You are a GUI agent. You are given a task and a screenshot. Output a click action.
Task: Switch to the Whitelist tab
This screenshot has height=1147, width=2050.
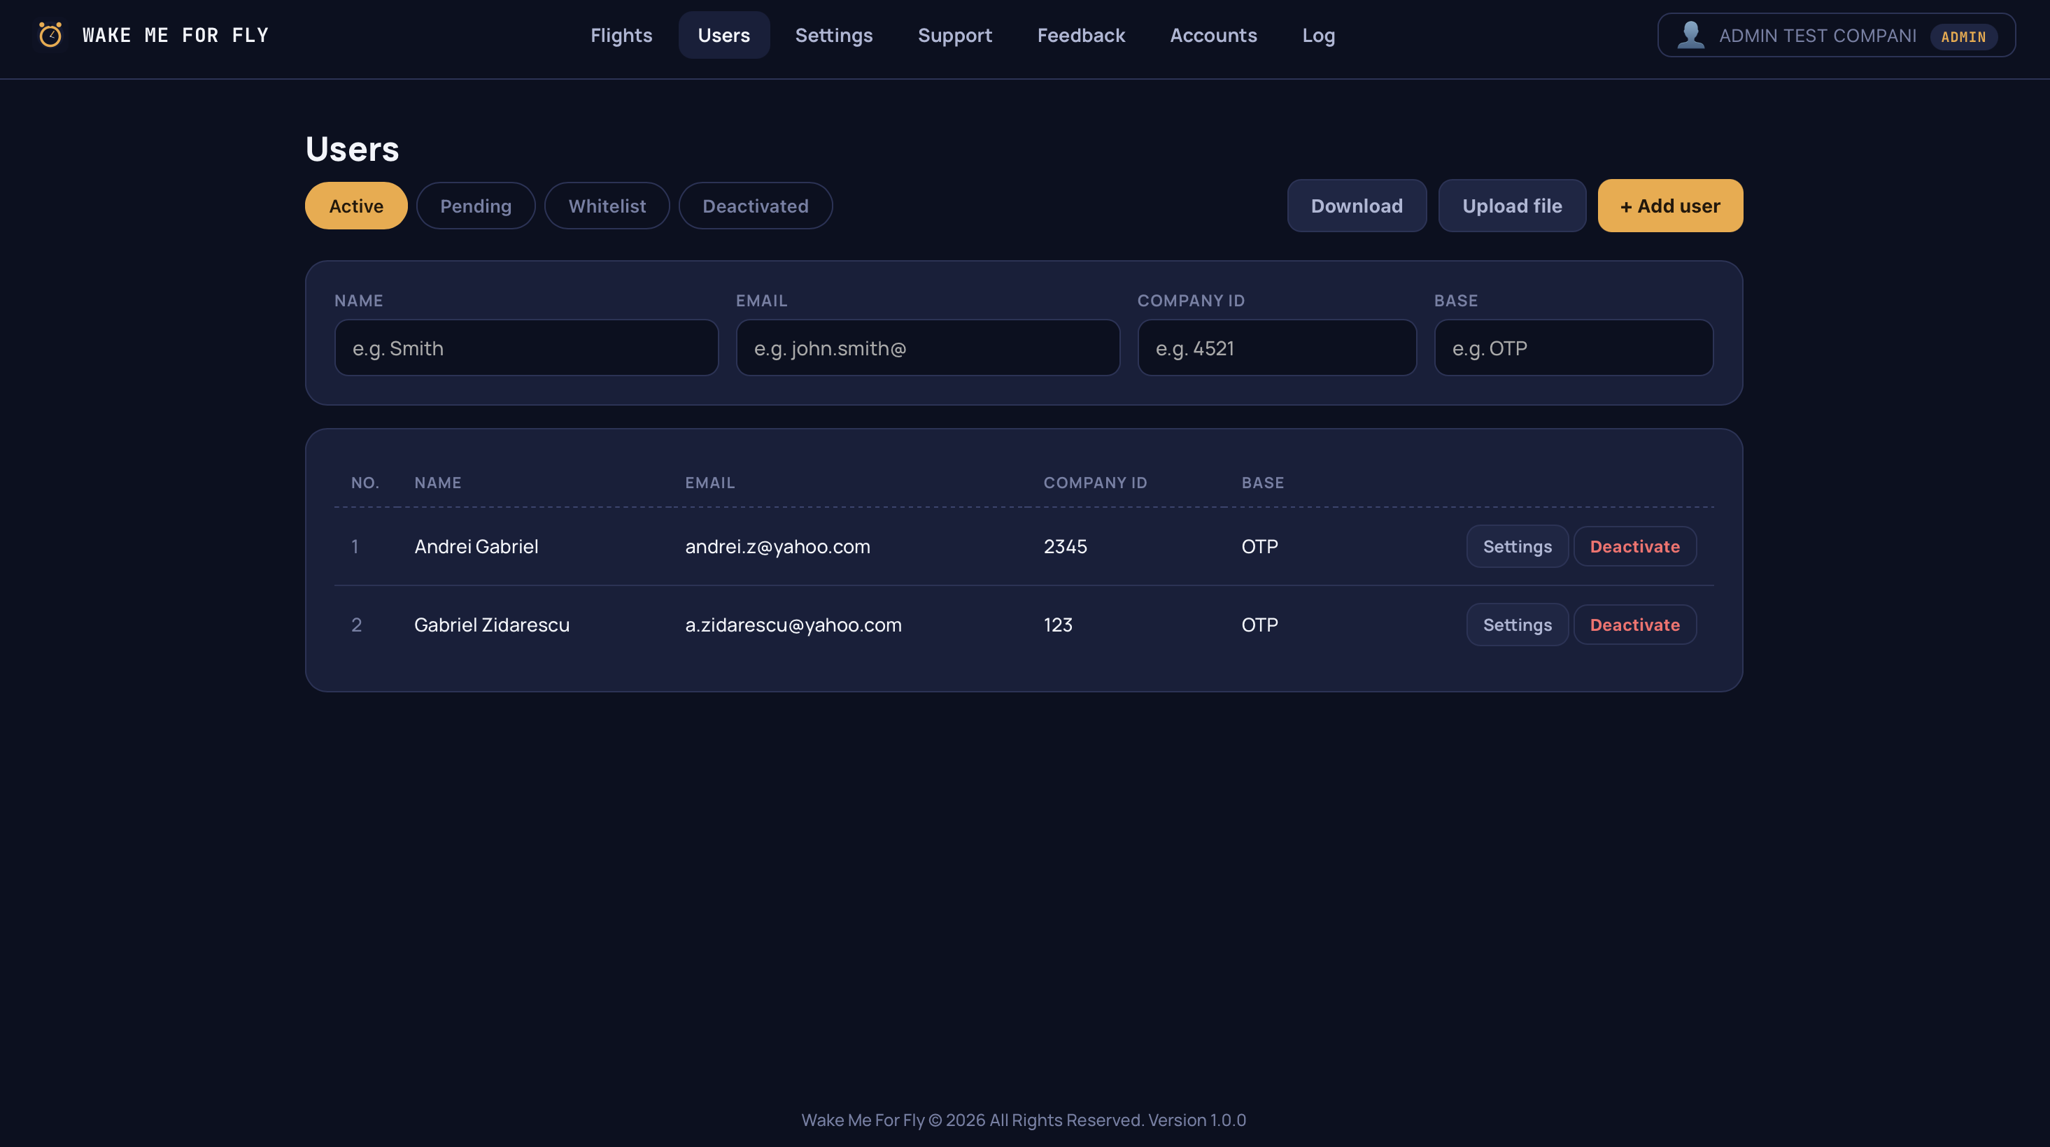pos(607,206)
